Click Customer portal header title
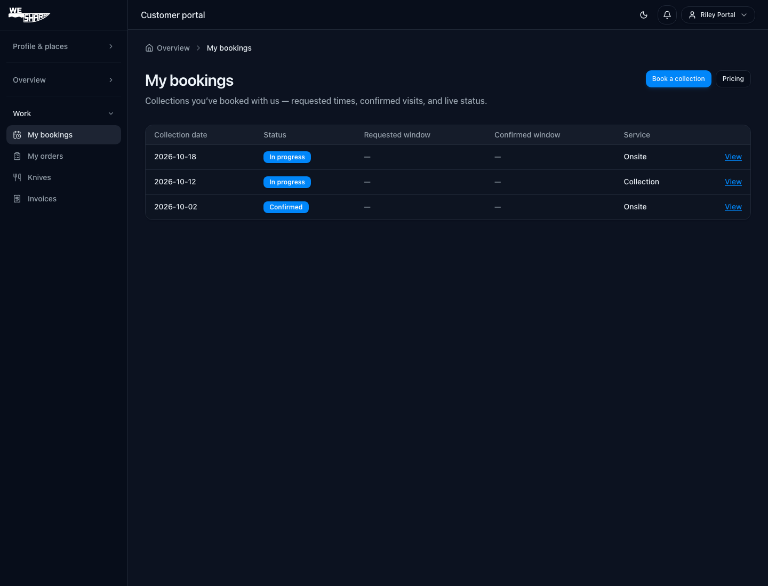The height and width of the screenshot is (586, 768). [173, 15]
